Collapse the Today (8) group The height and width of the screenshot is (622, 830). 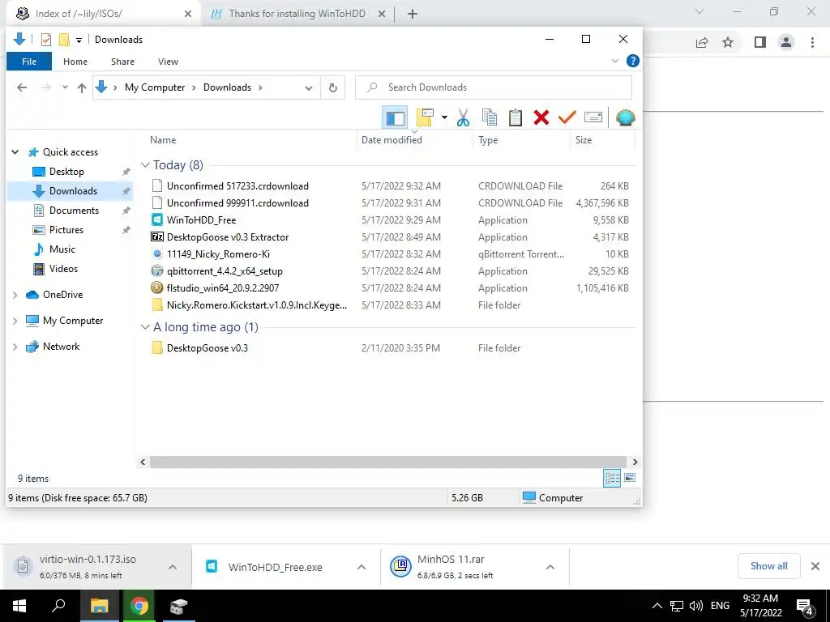tap(146, 165)
